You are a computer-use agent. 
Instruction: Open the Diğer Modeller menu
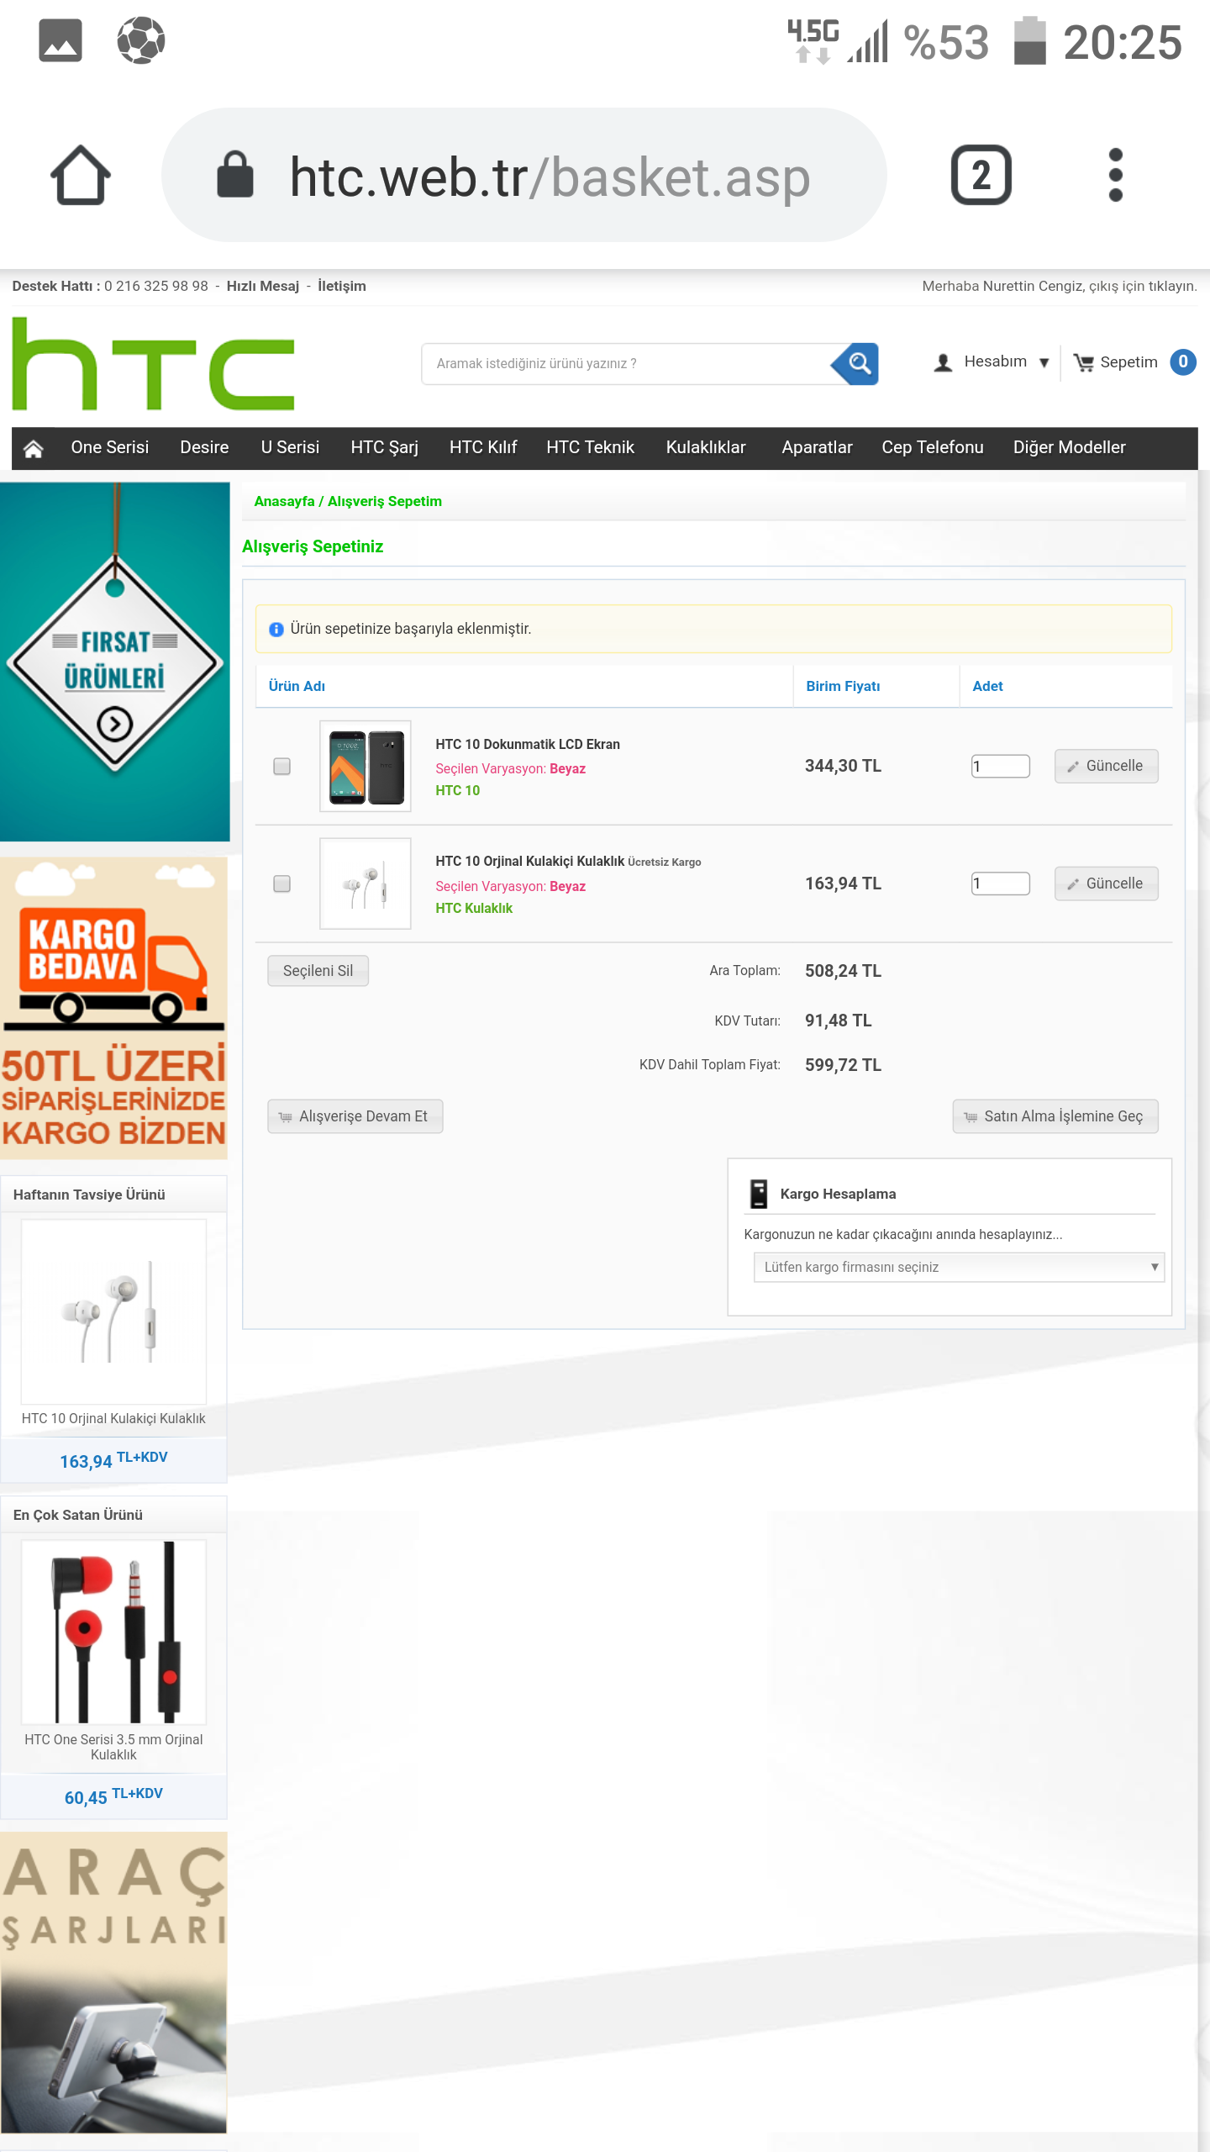[x=1069, y=447]
